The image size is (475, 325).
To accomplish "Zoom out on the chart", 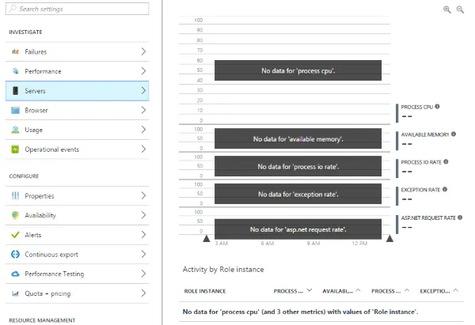I will [460, 9].
